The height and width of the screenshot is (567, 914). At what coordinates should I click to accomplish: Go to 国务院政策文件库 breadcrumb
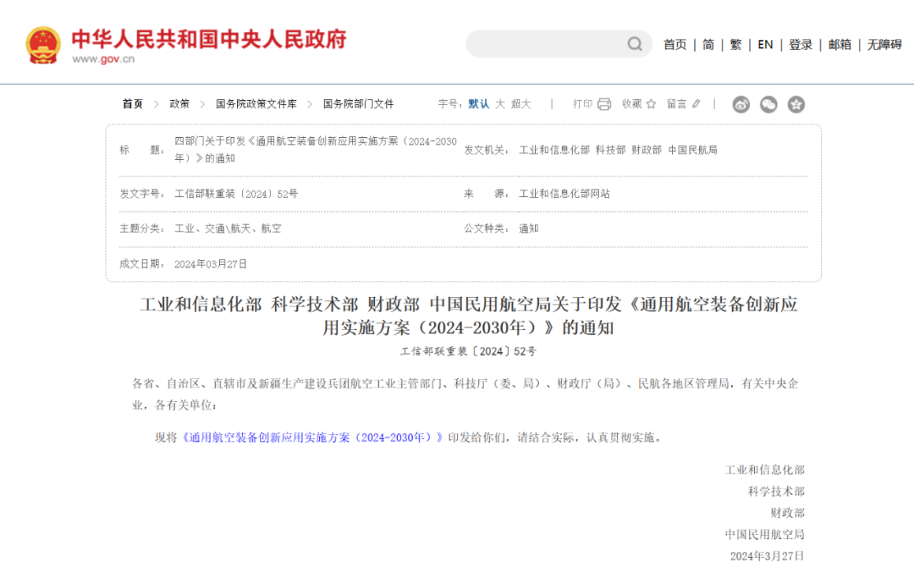pyautogui.click(x=256, y=104)
